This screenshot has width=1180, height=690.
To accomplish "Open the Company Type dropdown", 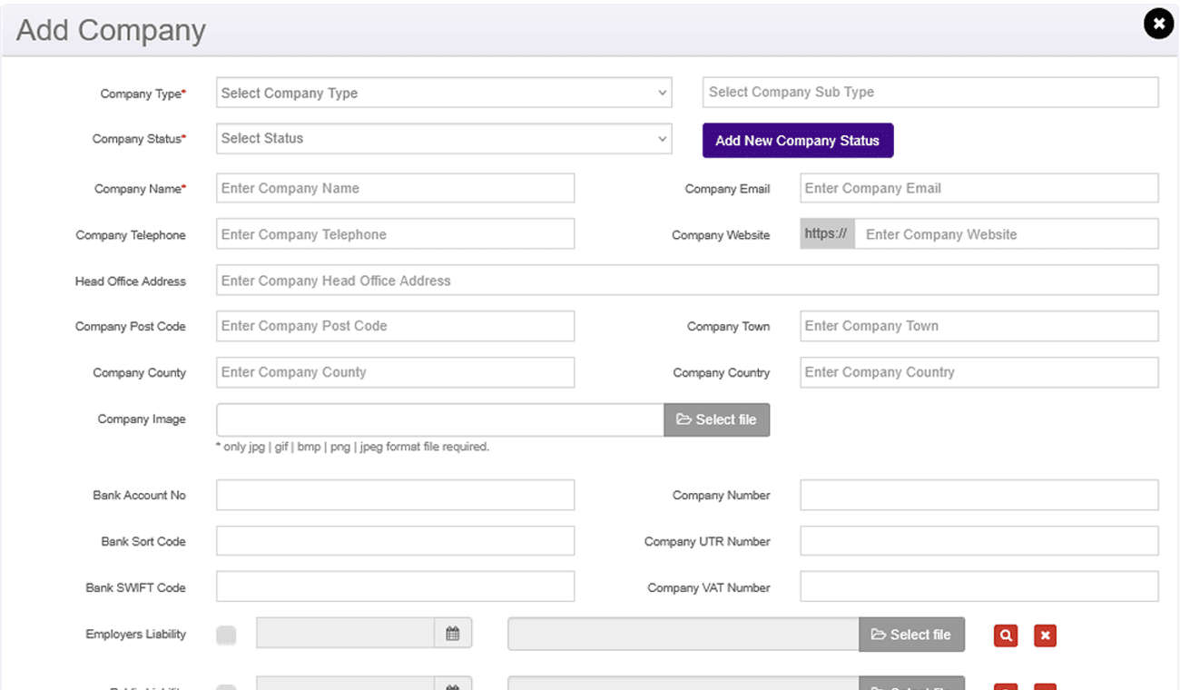I will [443, 93].
